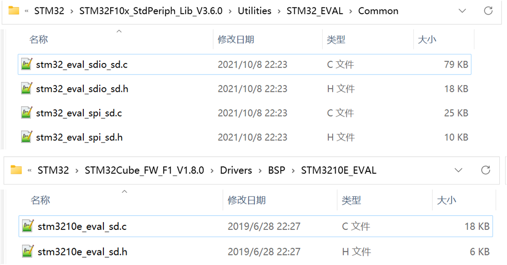The image size is (507, 265).
Task: Expand the lower address bar history dropdown
Action: coord(458,170)
